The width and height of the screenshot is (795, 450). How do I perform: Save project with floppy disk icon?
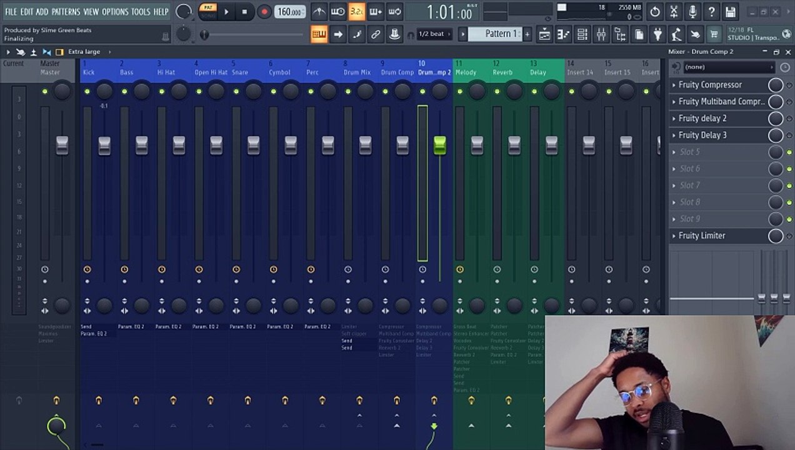click(x=730, y=11)
